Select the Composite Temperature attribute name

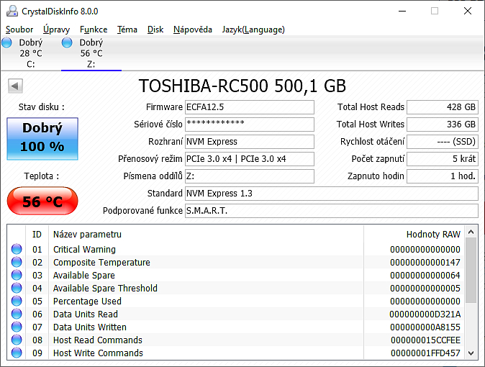pyautogui.click(x=101, y=262)
